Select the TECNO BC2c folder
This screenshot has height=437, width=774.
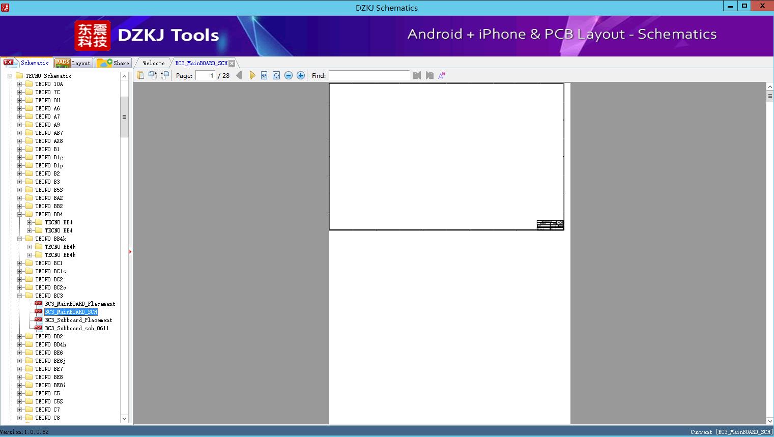pyautogui.click(x=50, y=287)
